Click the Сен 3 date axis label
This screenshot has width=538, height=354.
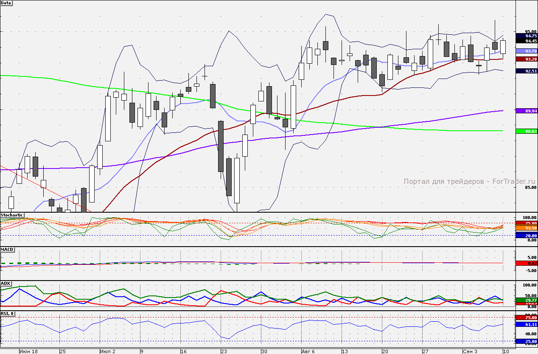tap(470, 351)
